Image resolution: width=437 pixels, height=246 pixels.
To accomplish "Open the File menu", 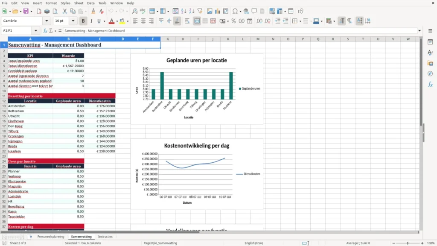I will pos(5,3).
